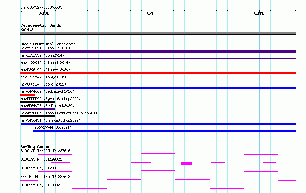
Task: Open EEF1E1-BLOC1S5|NR_037618 gene label
Action: pos(45,177)
